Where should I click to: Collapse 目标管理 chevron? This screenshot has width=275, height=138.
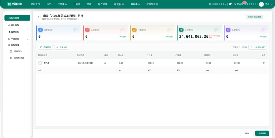click(27, 45)
